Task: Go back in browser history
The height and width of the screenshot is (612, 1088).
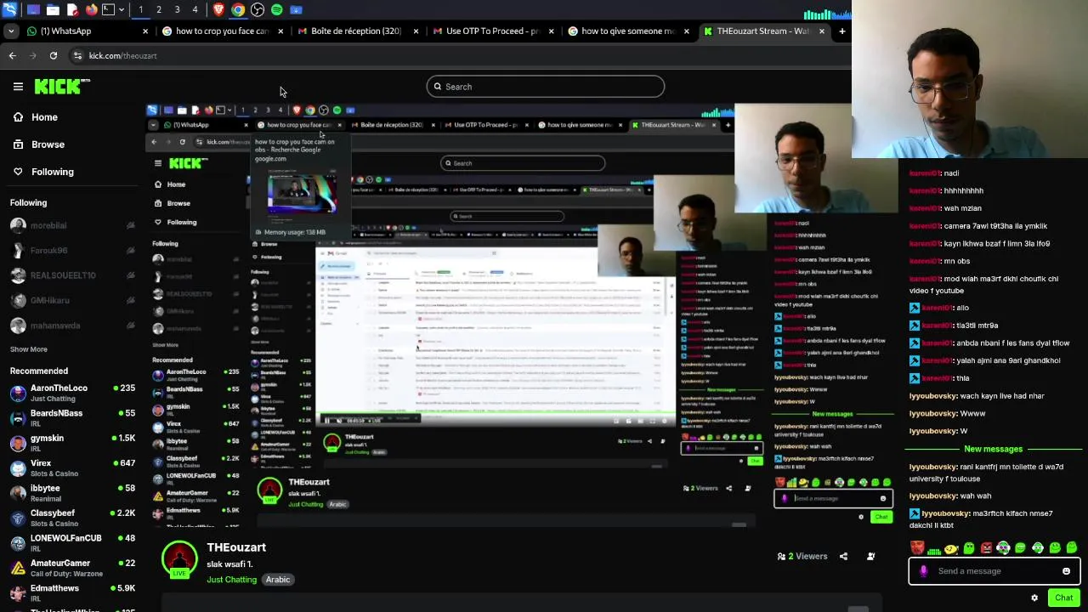Action: [12, 56]
